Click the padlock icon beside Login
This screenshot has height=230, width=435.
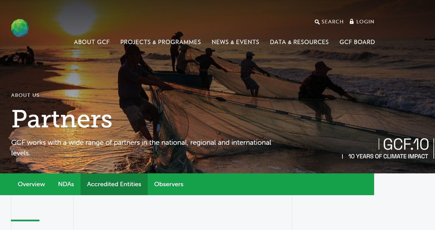(352, 22)
